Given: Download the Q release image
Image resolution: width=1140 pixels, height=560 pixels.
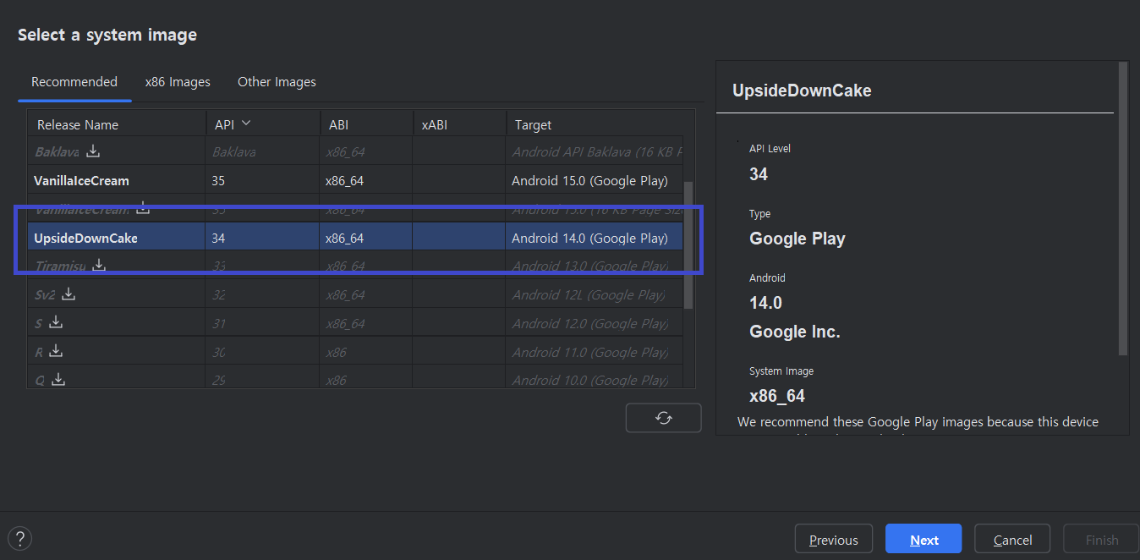Looking at the screenshot, I should (x=58, y=380).
